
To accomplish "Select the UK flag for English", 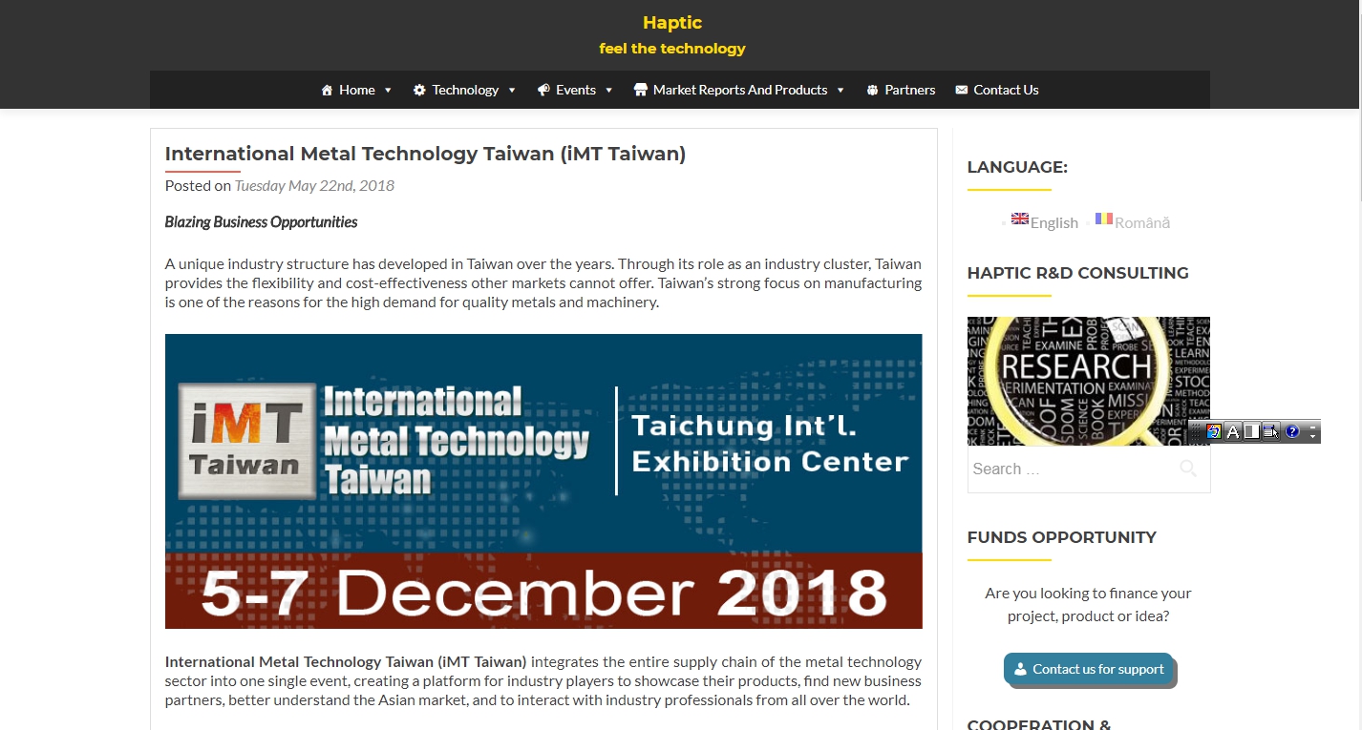I will [x=1020, y=219].
